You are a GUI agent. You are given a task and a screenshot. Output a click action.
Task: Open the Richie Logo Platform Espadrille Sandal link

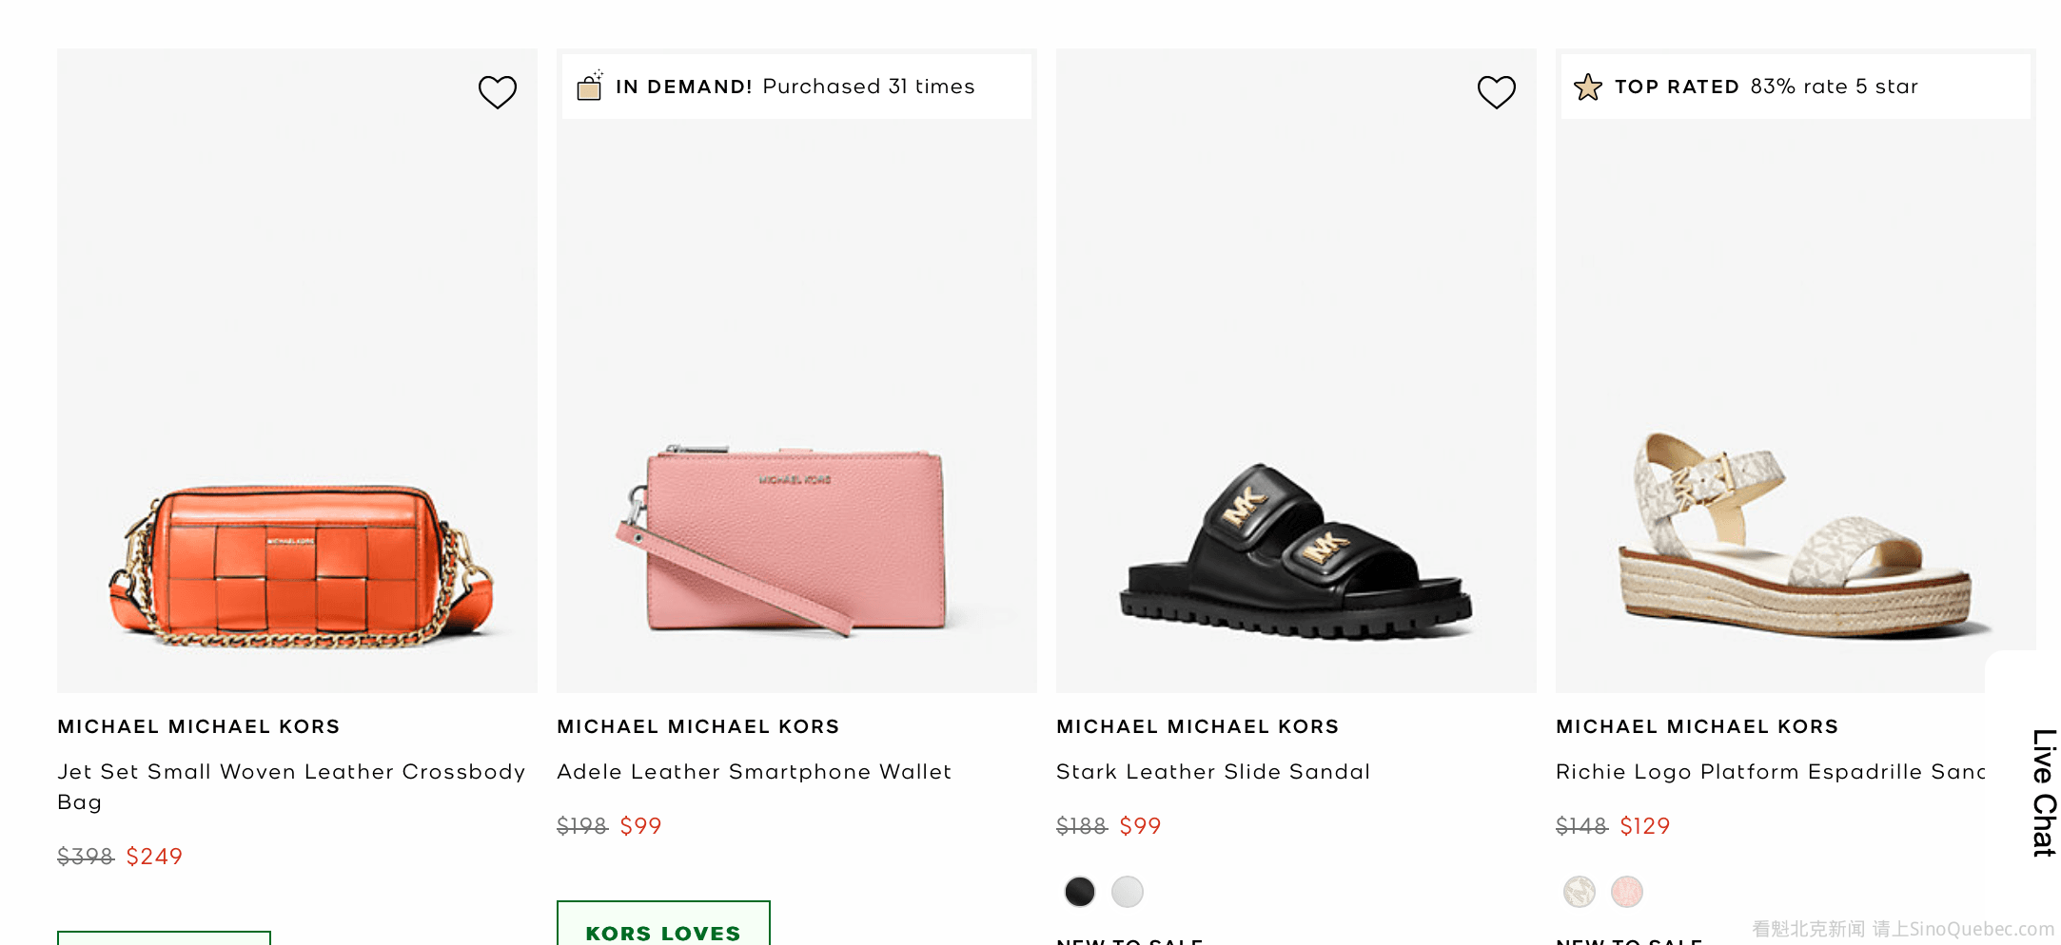tap(1770, 772)
